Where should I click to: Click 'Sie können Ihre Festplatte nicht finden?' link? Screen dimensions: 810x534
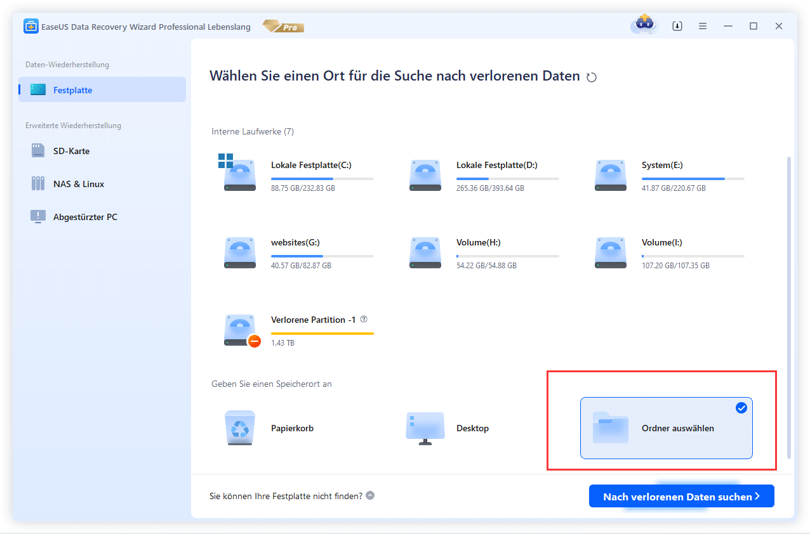pyautogui.click(x=286, y=496)
